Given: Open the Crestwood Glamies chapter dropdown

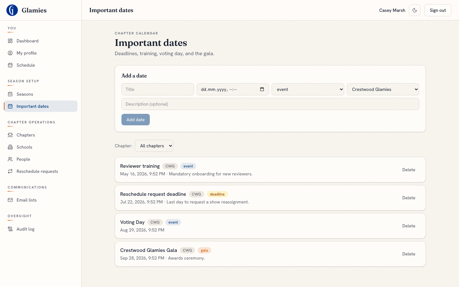Looking at the screenshot, I should (x=383, y=89).
